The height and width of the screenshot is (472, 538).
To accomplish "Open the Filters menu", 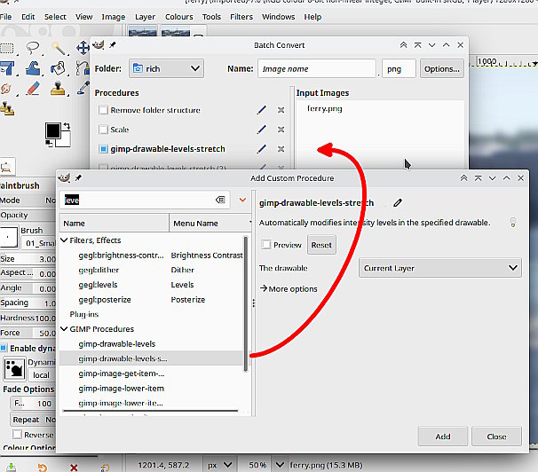I will pos(241,16).
